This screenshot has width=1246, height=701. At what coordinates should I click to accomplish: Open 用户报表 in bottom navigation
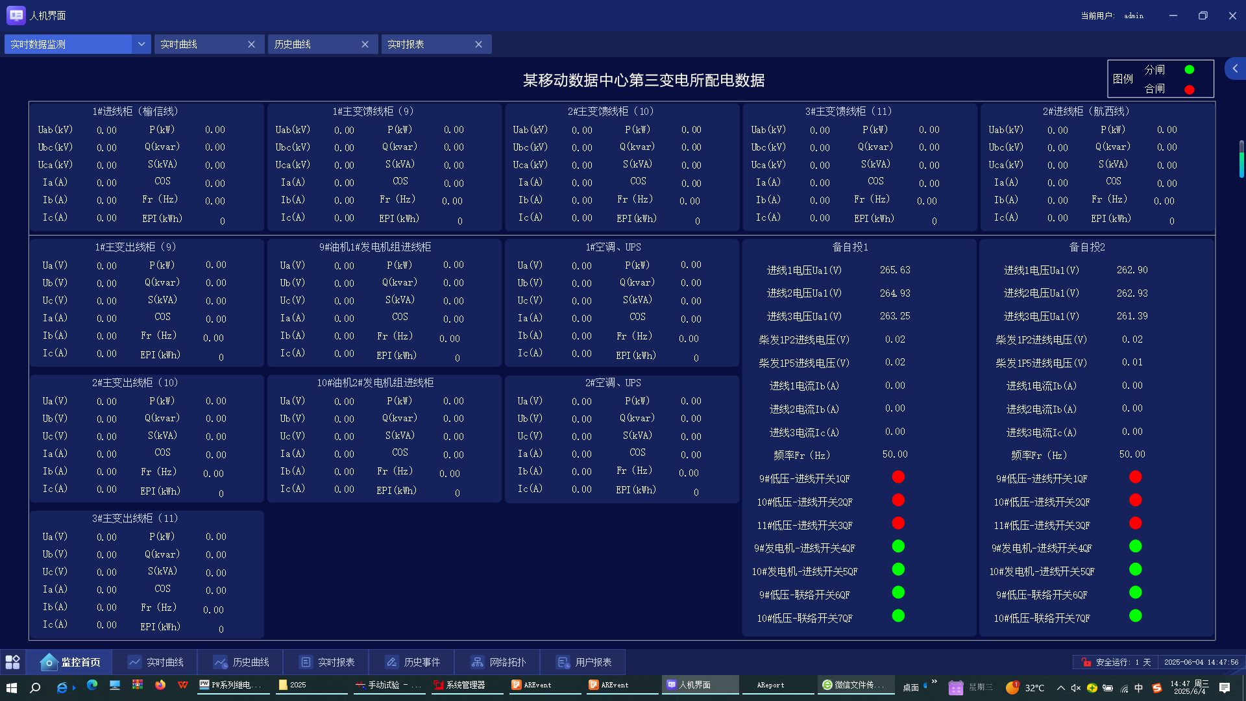[584, 662]
